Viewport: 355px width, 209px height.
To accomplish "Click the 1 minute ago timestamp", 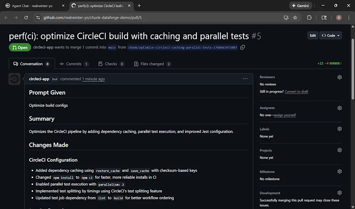I will [93, 79].
